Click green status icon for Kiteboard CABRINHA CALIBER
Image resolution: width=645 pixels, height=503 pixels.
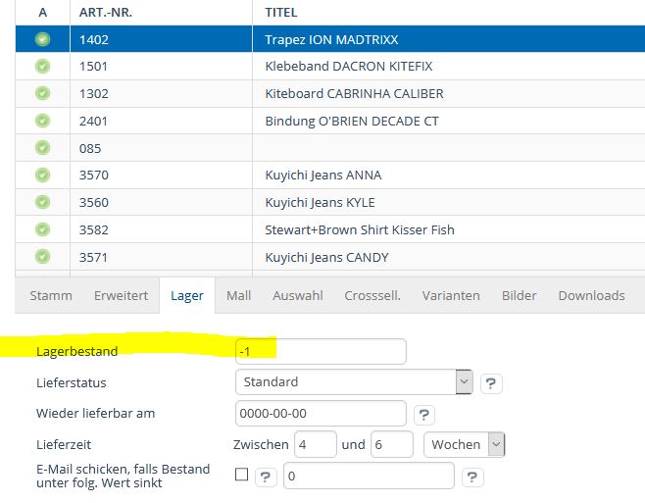(42, 94)
